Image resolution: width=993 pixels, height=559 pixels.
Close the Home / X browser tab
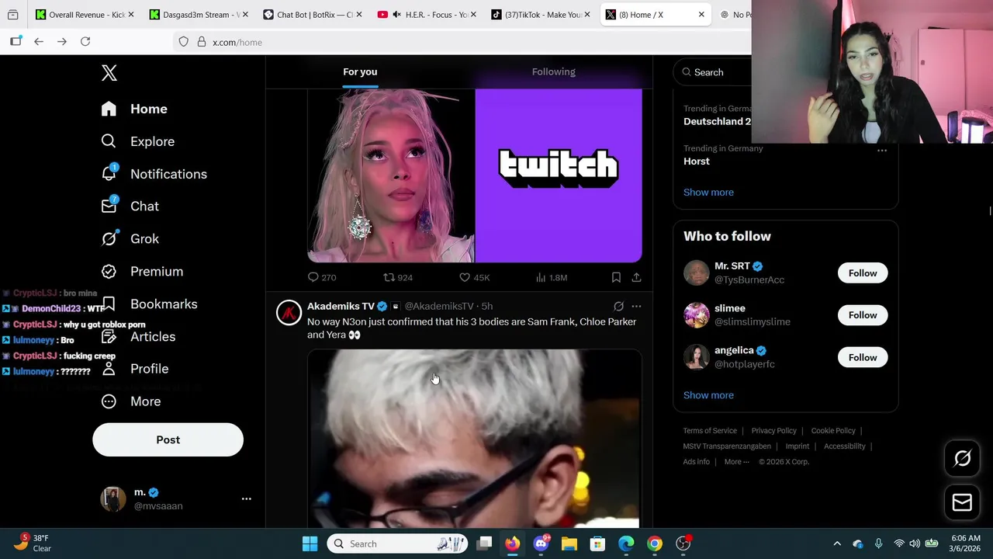click(701, 14)
